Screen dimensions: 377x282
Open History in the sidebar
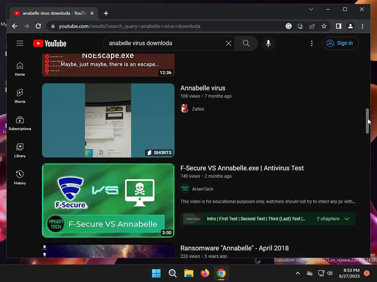pyautogui.click(x=20, y=178)
